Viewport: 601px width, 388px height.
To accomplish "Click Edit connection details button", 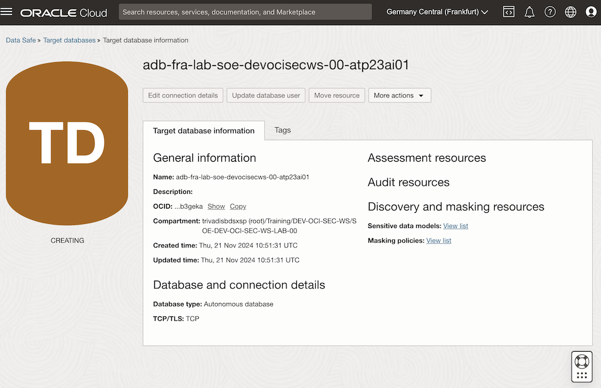I will [x=183, y=96].
